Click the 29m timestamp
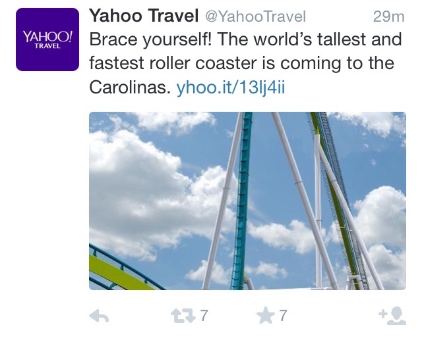 pos(389,16)
